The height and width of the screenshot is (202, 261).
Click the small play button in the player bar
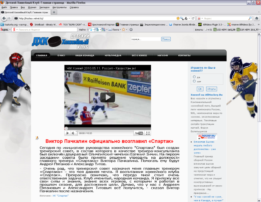point(68,133)
